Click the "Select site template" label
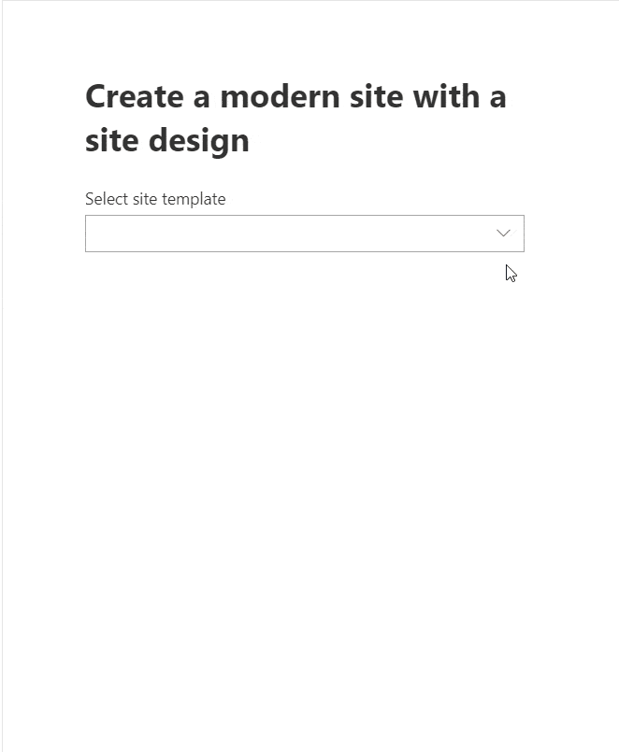The image size is (619, 752). 155,199
